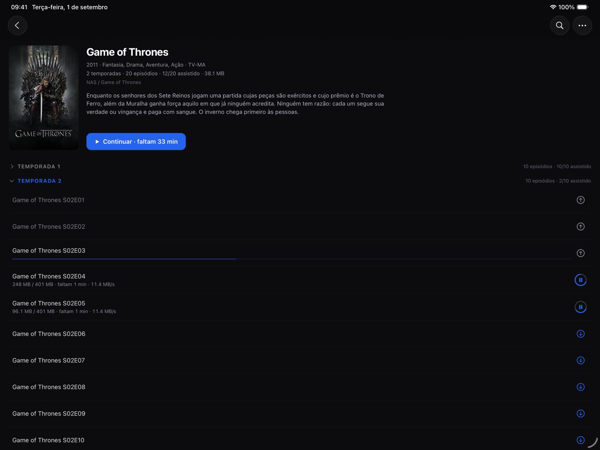The height and width of the screenshot is (450, 600).
Task: Click the series synopsis paragraph
Action: click(x=235, y=104)
